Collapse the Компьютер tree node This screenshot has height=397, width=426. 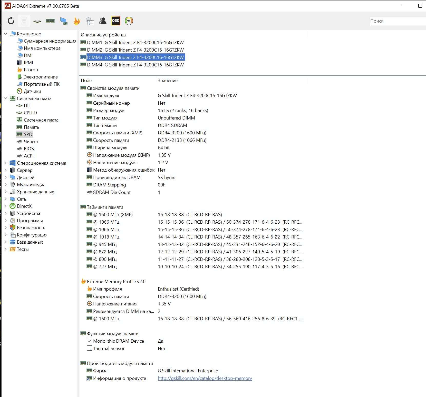pos(6,34)
